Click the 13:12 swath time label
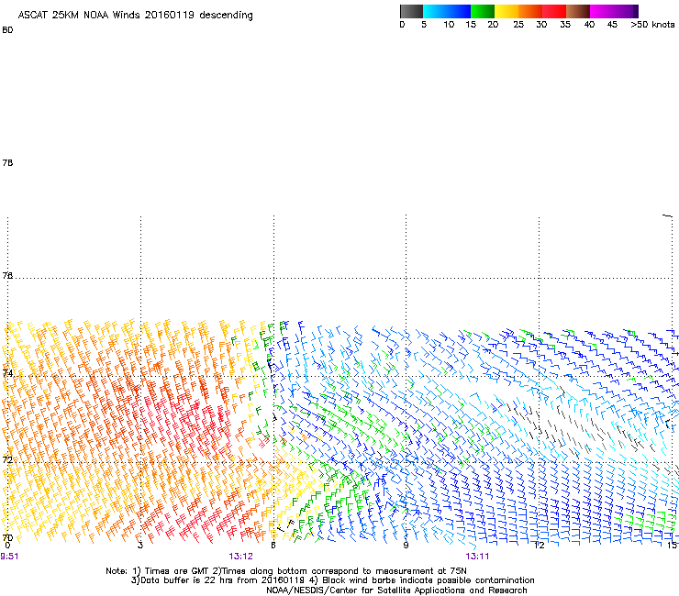Image resolution: width=679 pixels, height=596 pixels. coord(240,557)
